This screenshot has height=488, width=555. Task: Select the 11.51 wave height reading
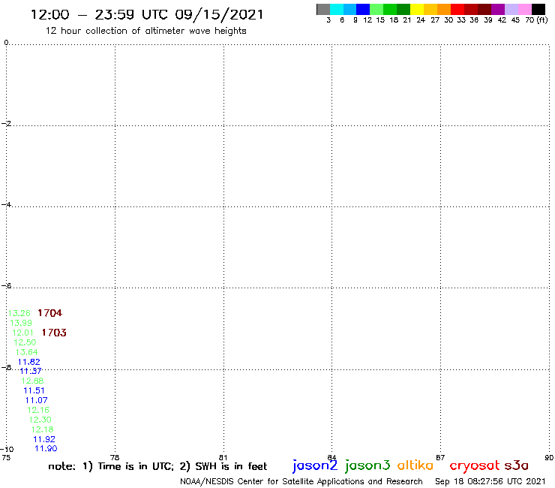pyautogui.click(x=34, y=390)
